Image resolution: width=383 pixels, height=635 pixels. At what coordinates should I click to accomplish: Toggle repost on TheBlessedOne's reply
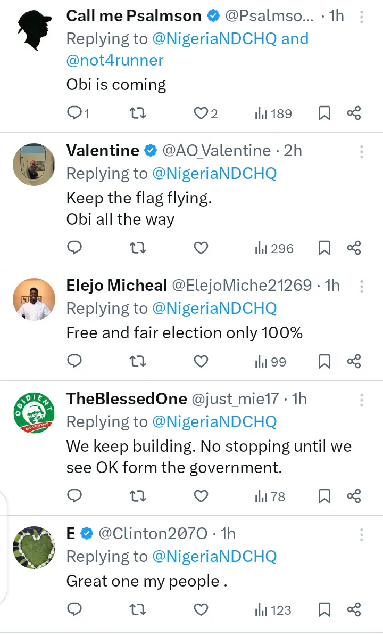[x=138, y=496]
